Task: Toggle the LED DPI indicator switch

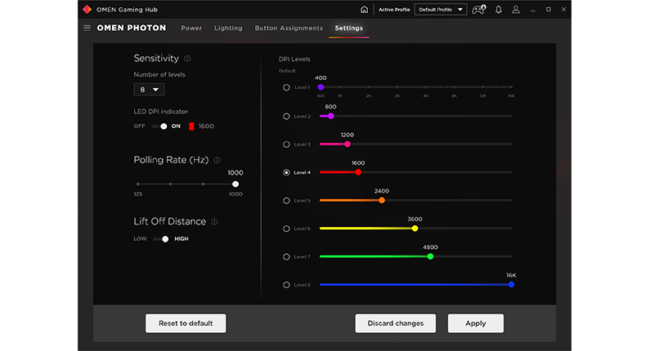Action: pos(159,127)
